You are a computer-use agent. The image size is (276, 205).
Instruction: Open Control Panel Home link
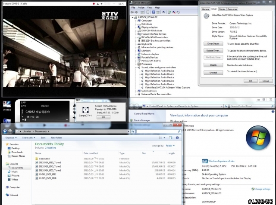coord(144,113)
